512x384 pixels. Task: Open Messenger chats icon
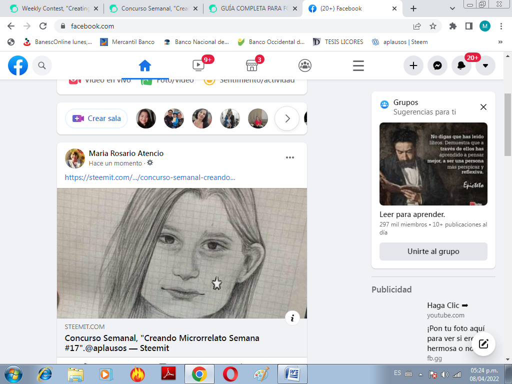[437, 65]
